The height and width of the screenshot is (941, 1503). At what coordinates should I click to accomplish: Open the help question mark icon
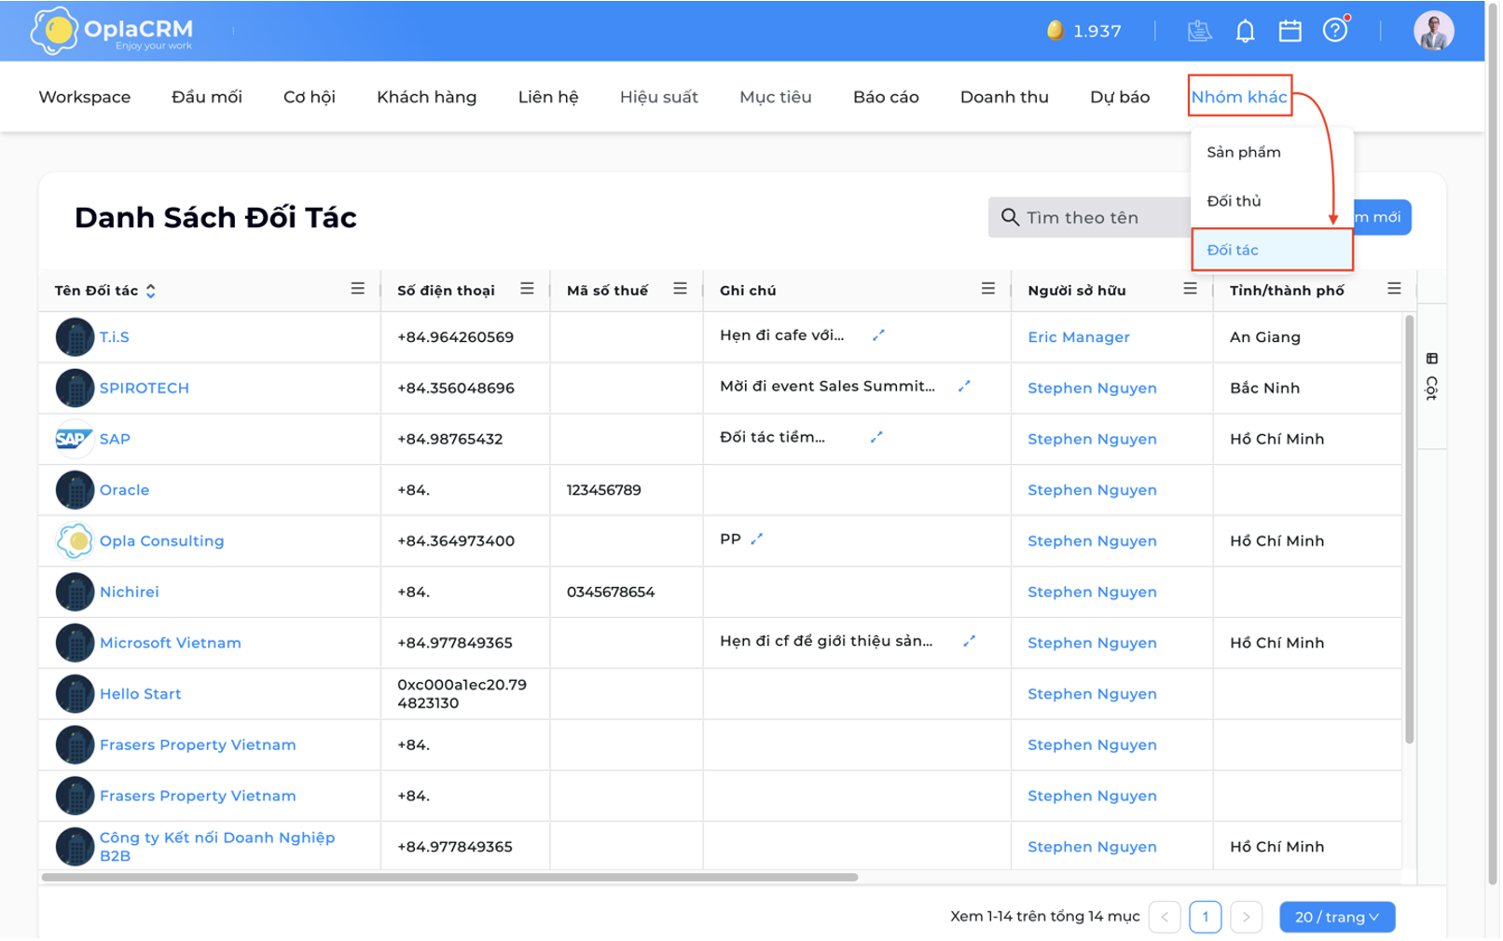coord(1335,31)
